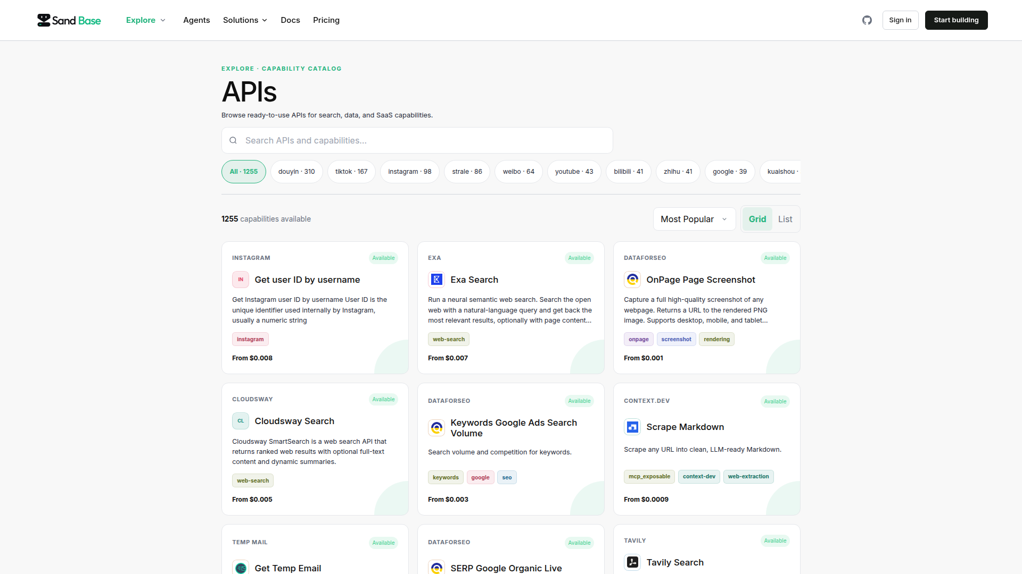Click the Scrape Markdown context.dev icon
Viewport: 1022px width, 574px height.
632,427
